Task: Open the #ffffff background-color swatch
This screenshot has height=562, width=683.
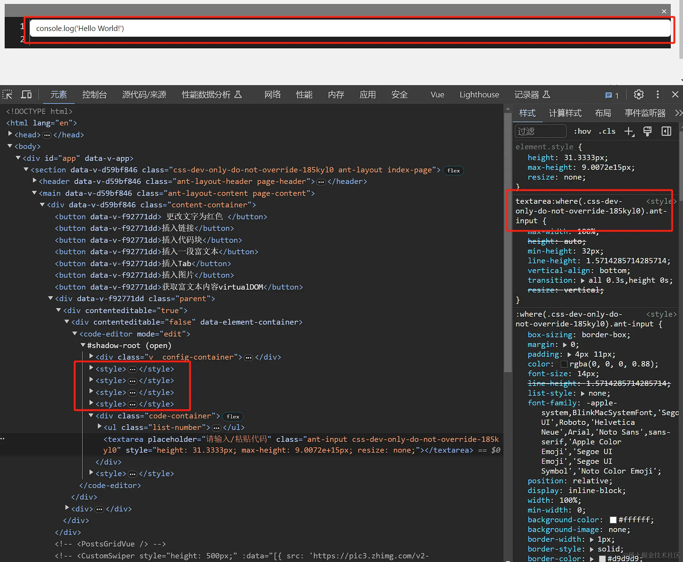Action: pos(613,520)
